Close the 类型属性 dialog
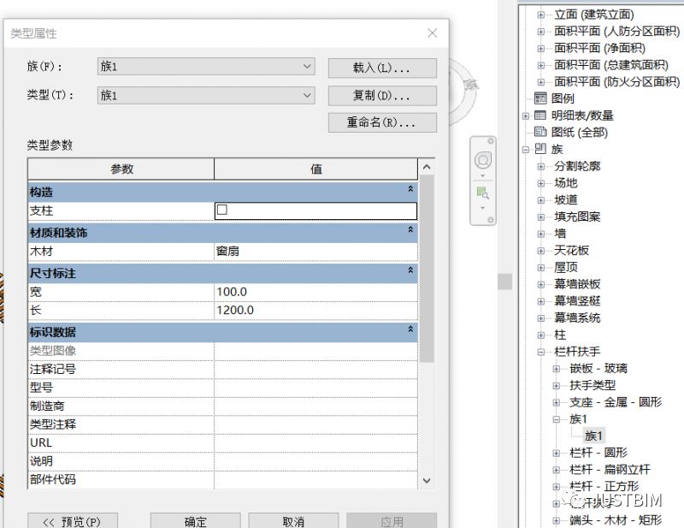Image resolution: width=684 pixels, height=528 pixels. pos(432,33)
